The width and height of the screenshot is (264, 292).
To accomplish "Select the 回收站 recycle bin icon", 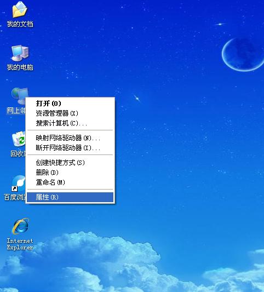I will [18, 139].
